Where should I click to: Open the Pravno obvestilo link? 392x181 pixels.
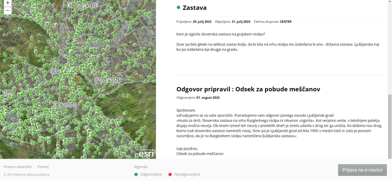pyautogui.click(x=18, y=167)
